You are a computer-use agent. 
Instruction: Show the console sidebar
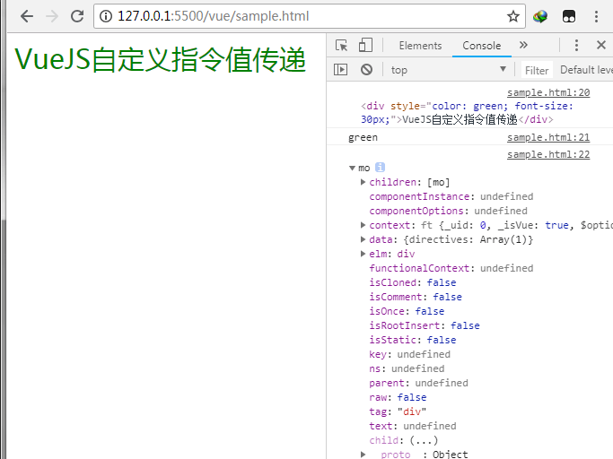click(x=340, y=70)
